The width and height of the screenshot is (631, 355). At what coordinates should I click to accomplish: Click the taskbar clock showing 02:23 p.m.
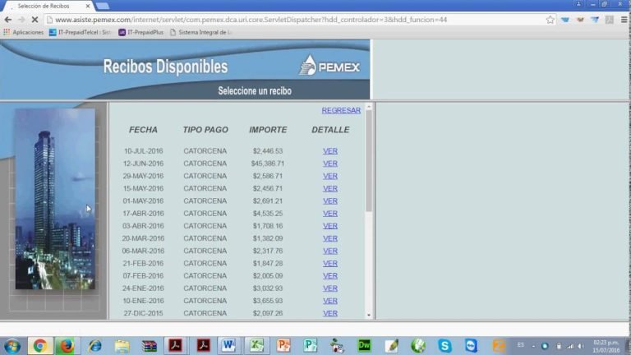click(606, 346)
